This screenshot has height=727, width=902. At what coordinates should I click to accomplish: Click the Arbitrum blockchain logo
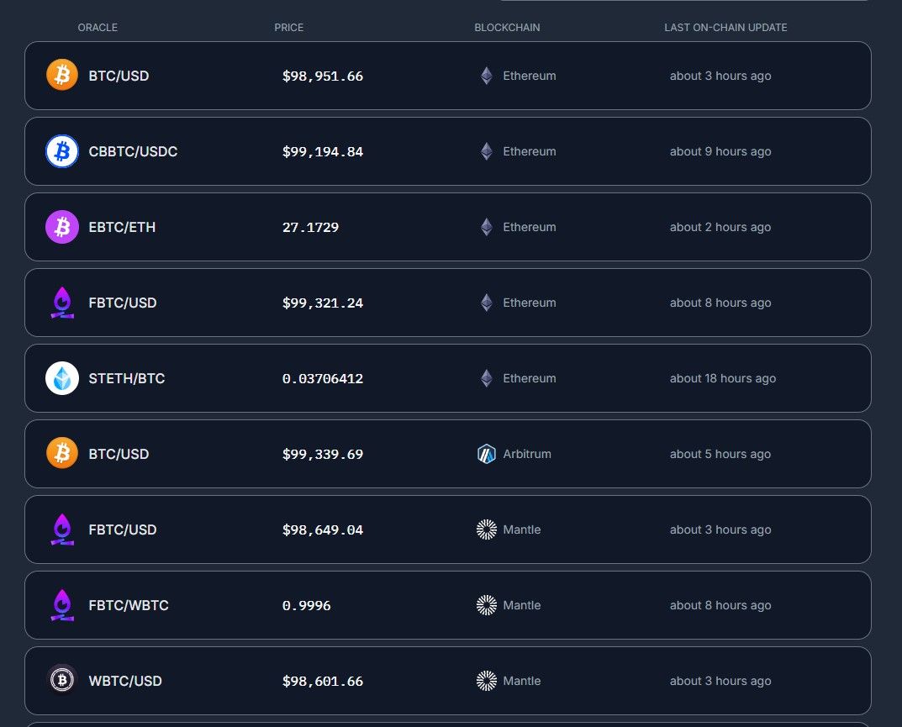click(x=487, y=454)
